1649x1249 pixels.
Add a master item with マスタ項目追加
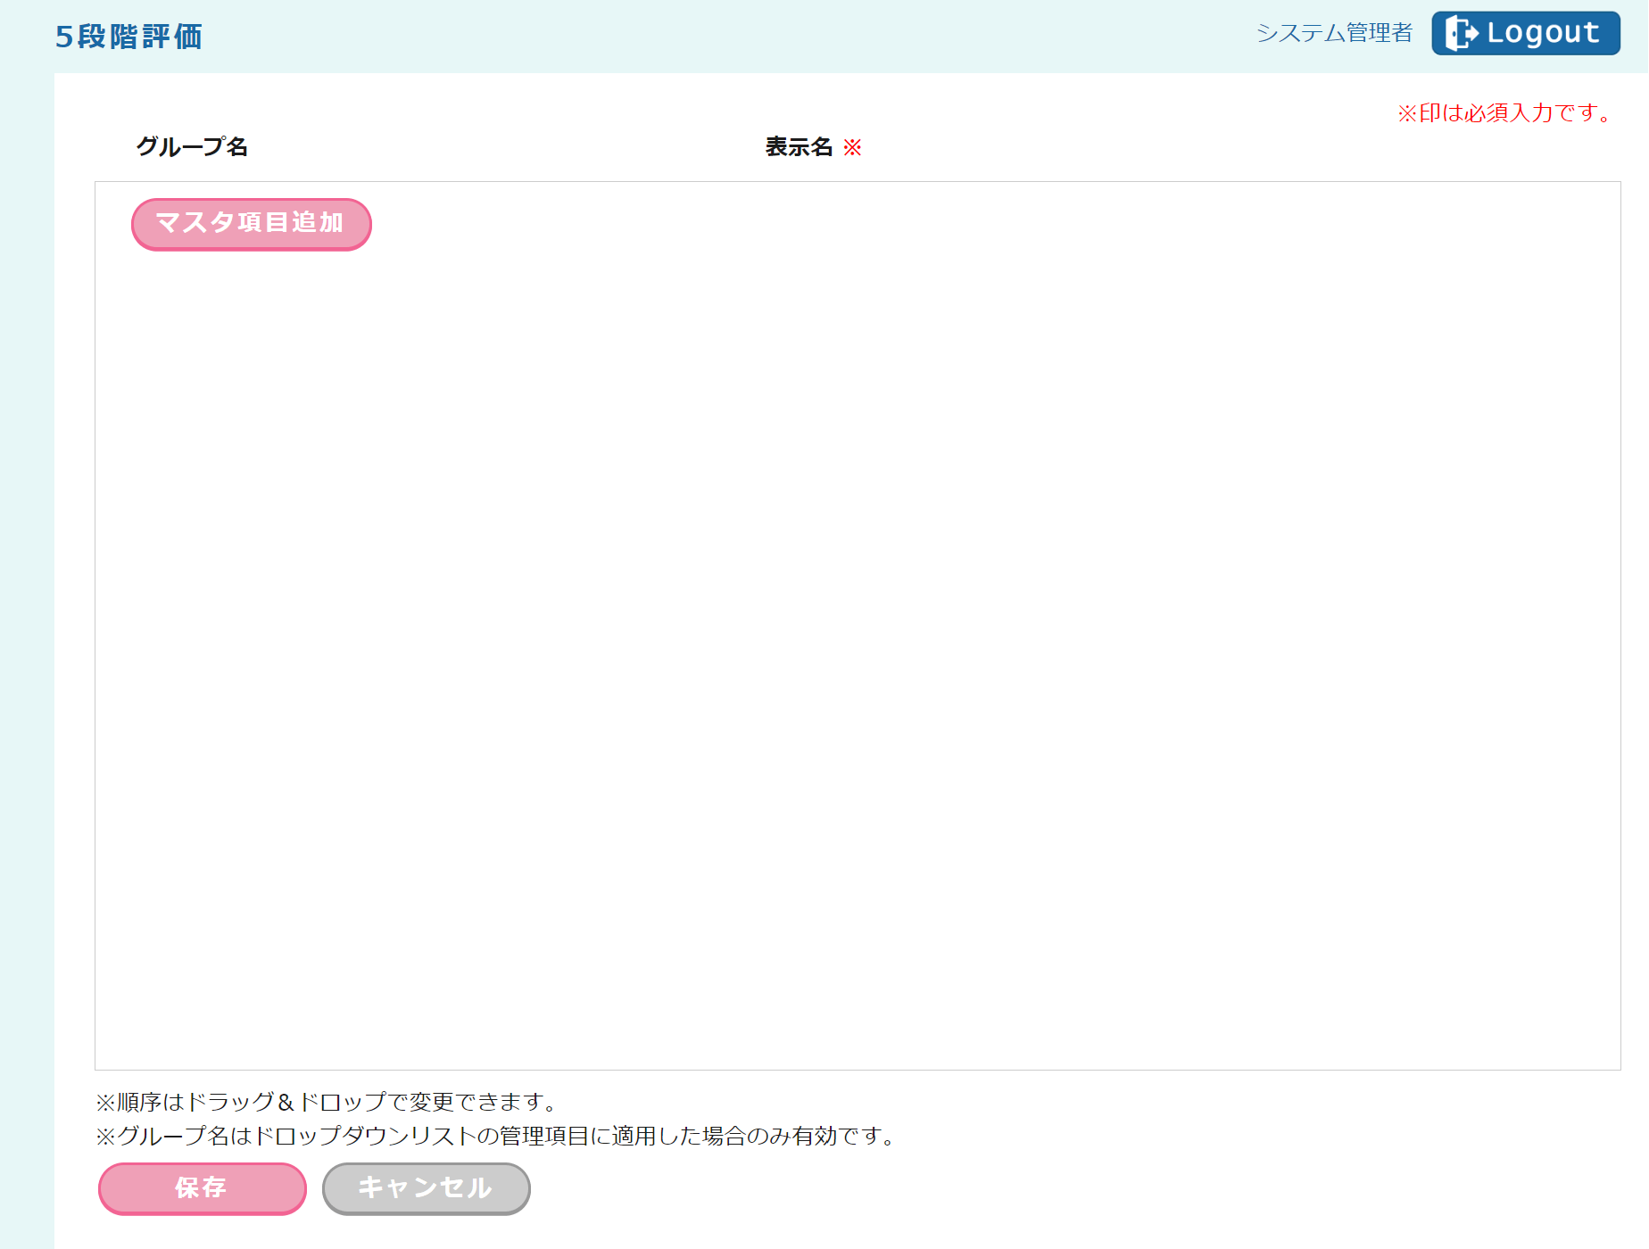(x=251, y=223)
